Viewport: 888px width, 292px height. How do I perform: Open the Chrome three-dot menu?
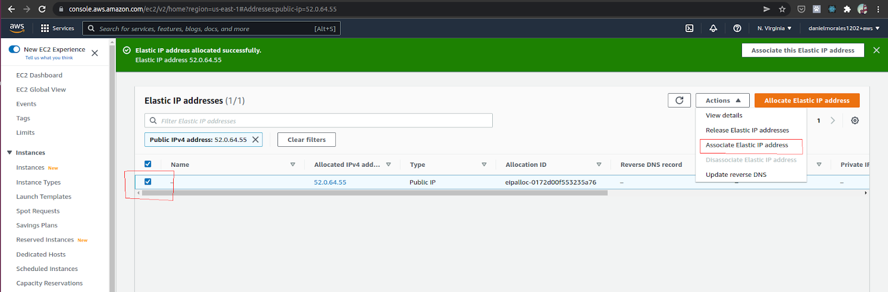click(878, 9)
